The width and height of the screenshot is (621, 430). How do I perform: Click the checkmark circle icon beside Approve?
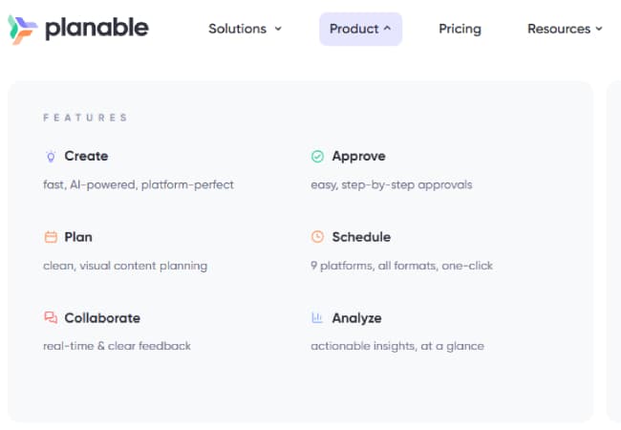pyautogui.click(x=317, y=157)
